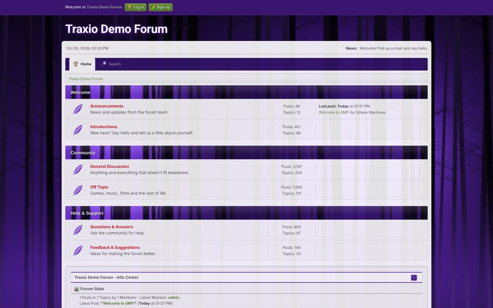
Task: Click the General Discussion board feather icon
Action: [78, 170]
